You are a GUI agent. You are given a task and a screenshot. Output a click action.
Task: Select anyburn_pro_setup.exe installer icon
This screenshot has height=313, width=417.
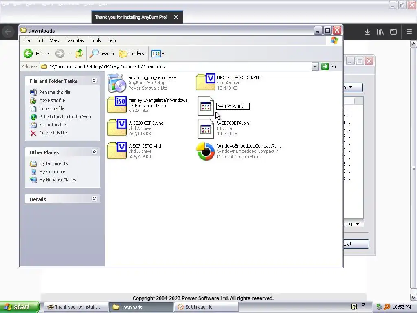[116, 83]
